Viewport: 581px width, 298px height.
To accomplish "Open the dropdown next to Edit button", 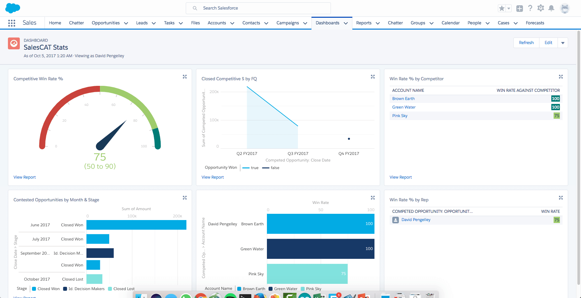I will click(563, 42).
